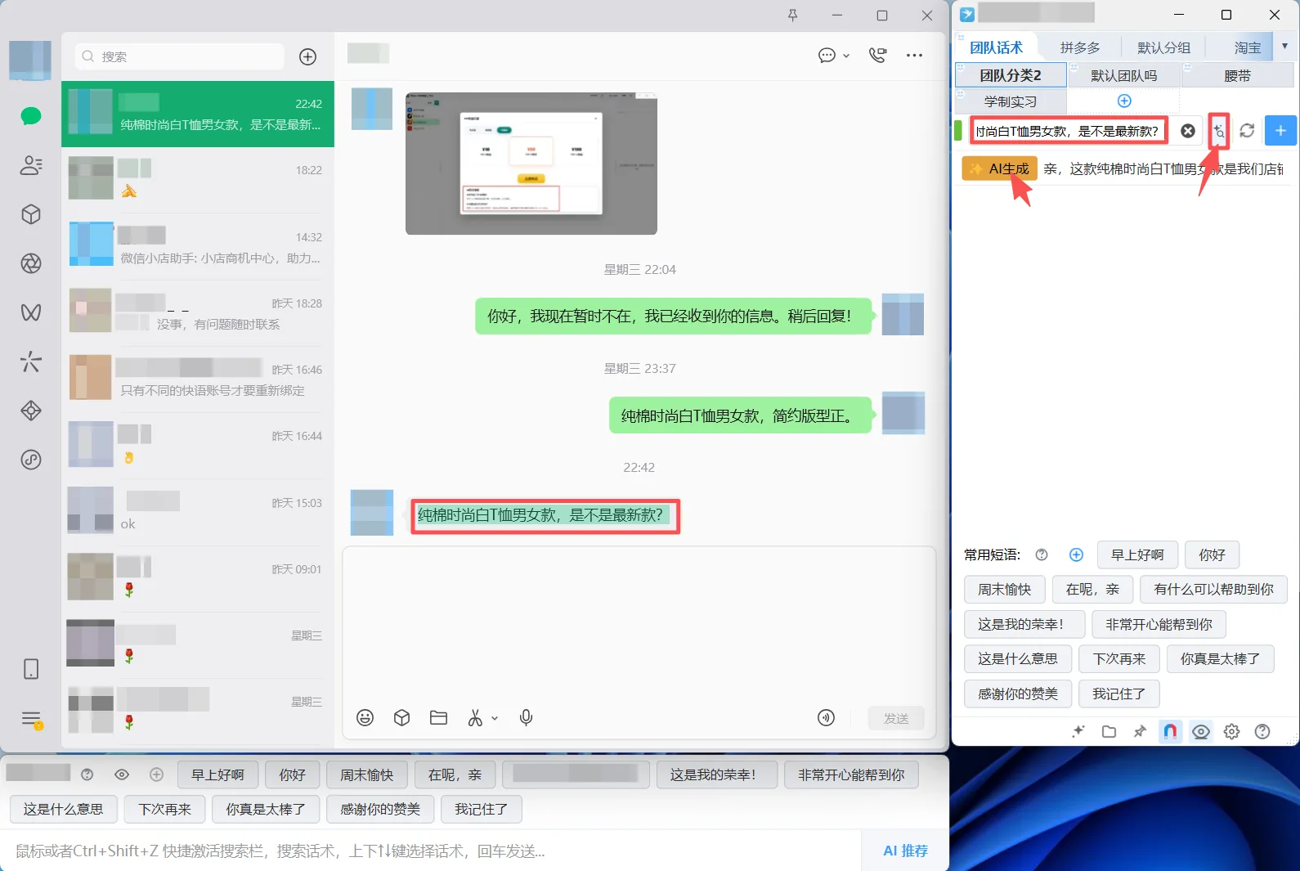The width and height of the screenshot is (1300, 871).
Task: Click the chat history icon near Send
Action: [x=826, y=717]
